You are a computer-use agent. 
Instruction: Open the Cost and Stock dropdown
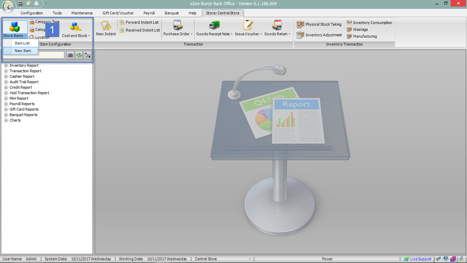(76, 30)
